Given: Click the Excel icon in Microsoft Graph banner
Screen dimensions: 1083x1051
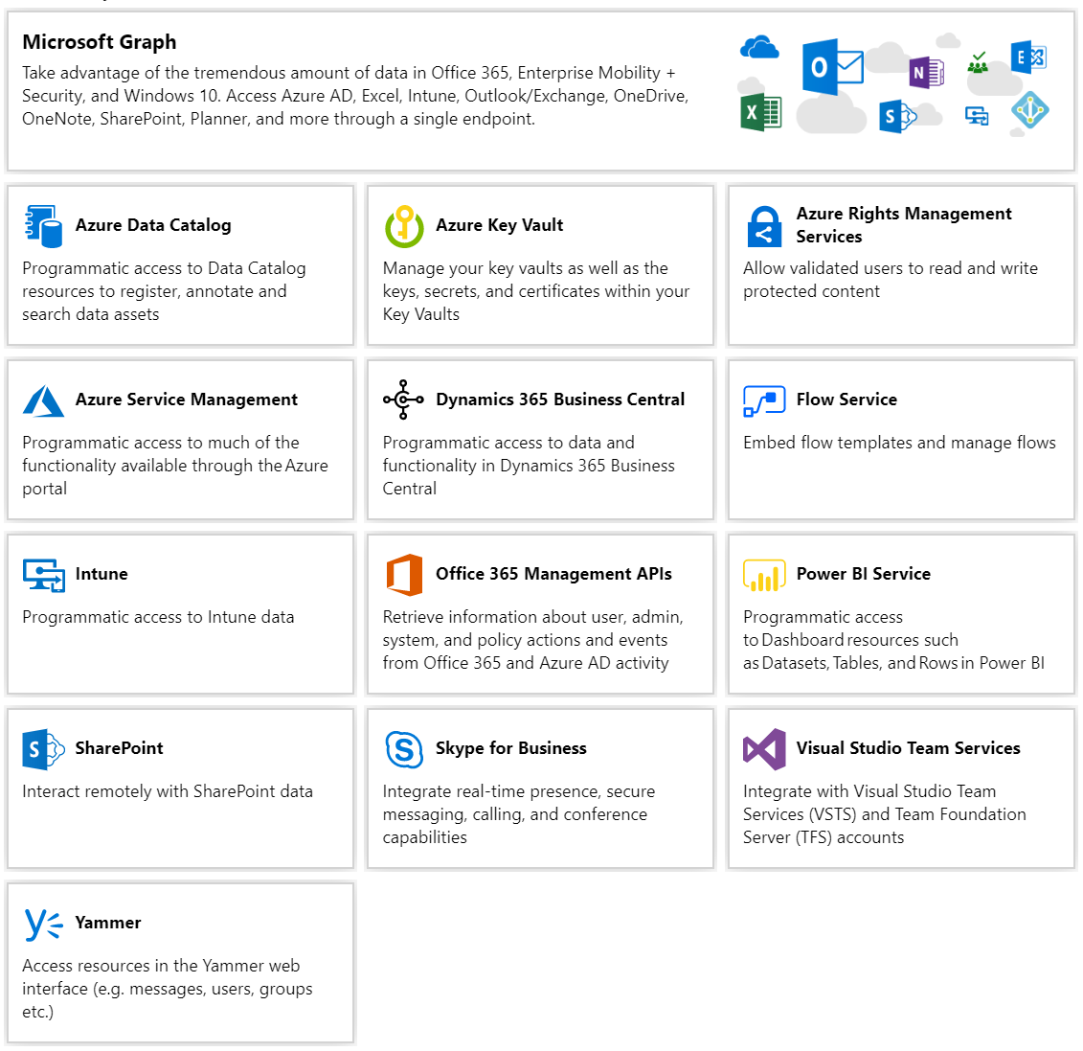Looking at the screenshot, I should coord(760,112).
